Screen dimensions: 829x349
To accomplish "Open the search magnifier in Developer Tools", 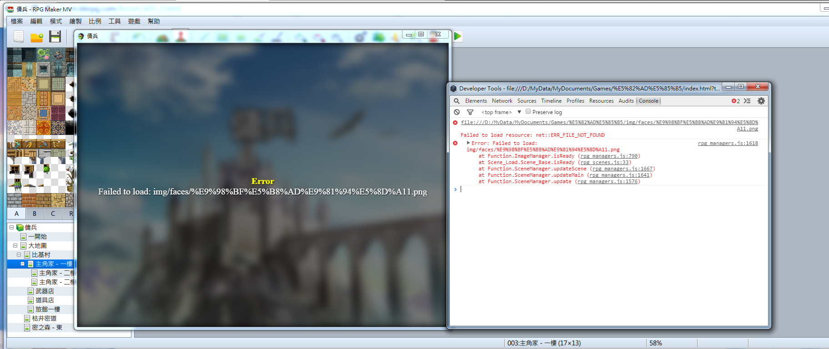I will [457, 101].
